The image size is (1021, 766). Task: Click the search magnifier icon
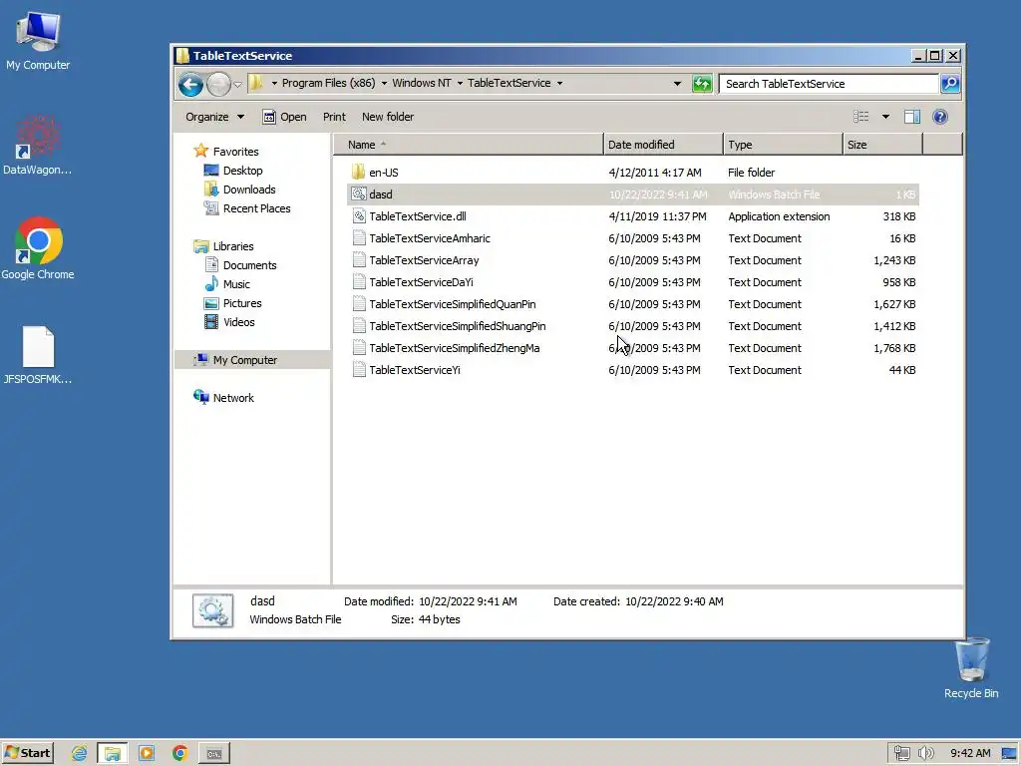coord(950,84)
